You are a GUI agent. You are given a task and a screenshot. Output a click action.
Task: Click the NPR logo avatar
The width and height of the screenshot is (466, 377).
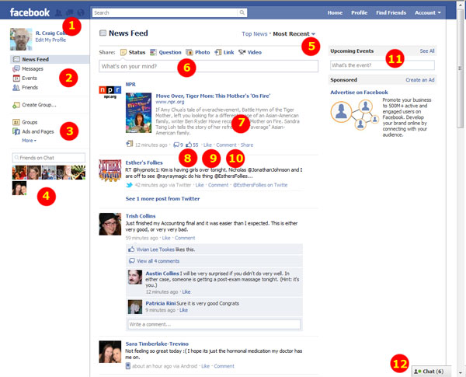tap(110, 92)
